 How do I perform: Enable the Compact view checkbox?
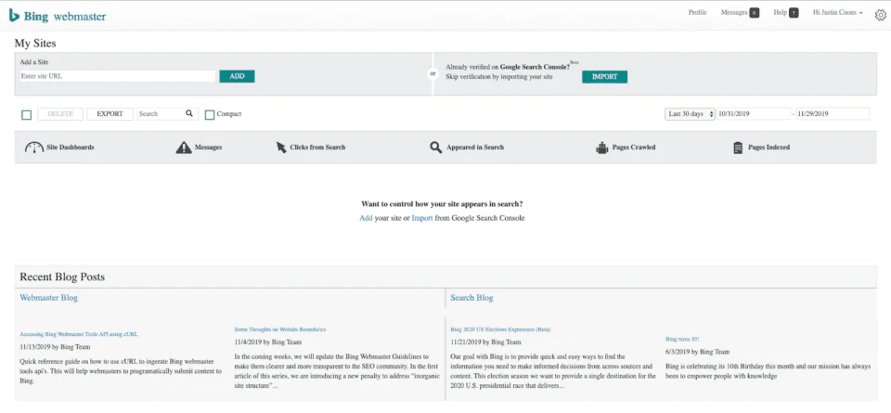210,114
